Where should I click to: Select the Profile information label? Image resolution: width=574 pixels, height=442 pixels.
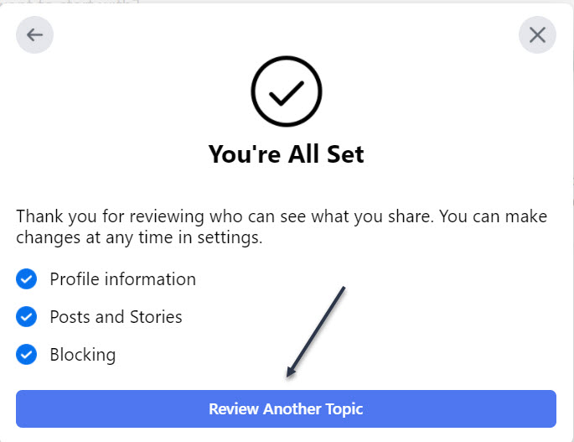(122, 279)
